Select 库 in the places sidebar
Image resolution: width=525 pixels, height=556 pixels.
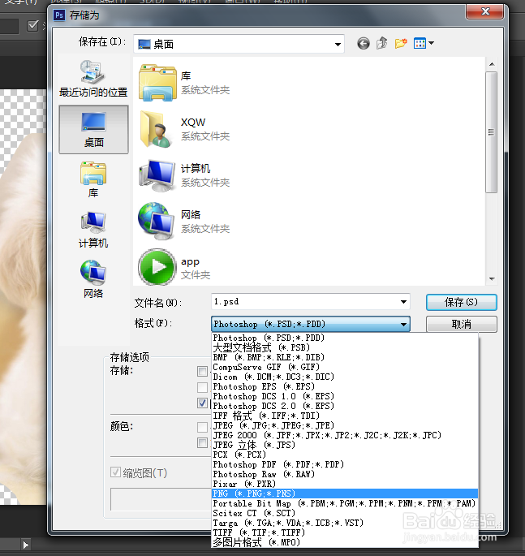pyautogui.click(x=93, y=179)
